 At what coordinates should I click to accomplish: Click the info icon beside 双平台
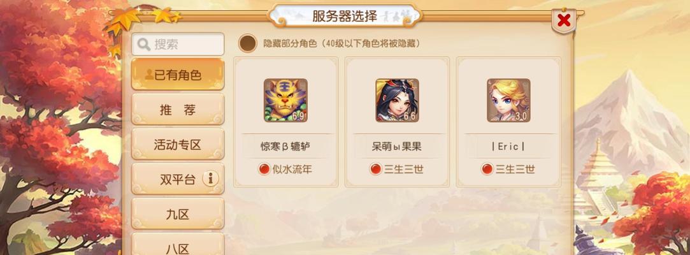pos(210,178)
